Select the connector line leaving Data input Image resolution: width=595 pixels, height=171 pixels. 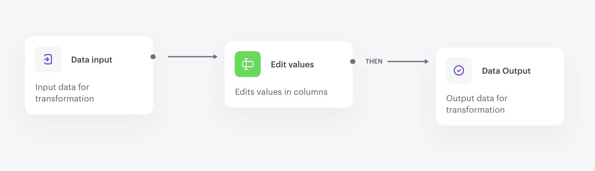tap(190, 57)
